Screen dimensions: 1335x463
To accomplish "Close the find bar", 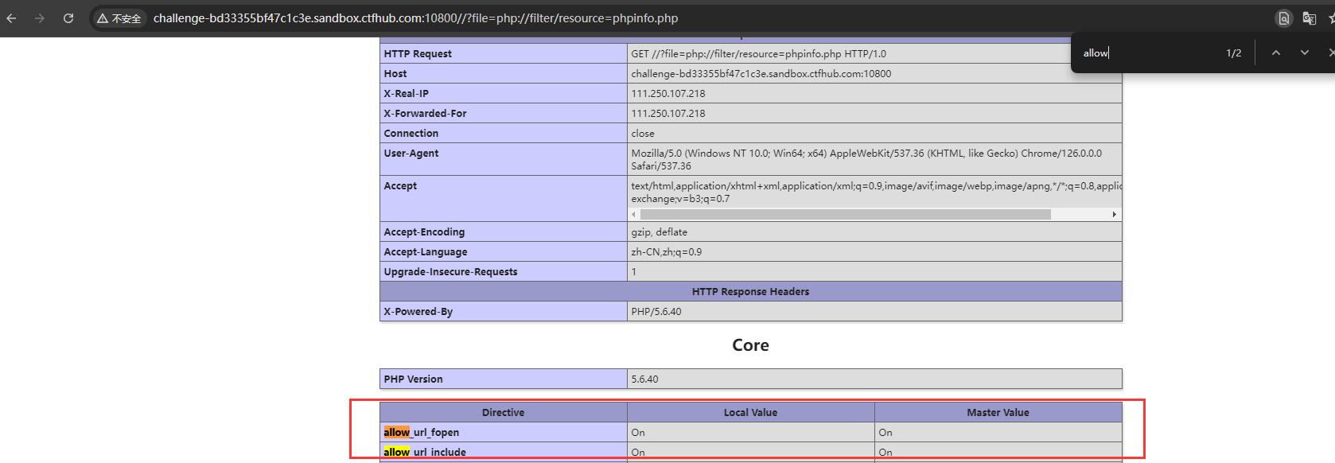I will tap(1330, 53).
